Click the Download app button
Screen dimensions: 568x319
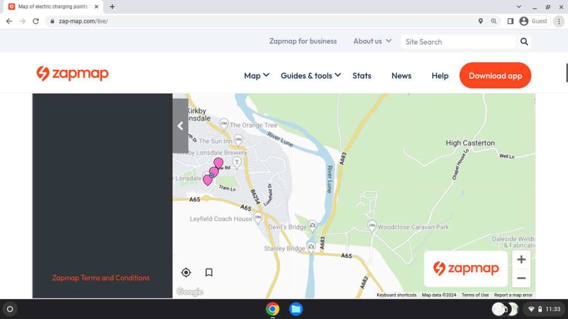(x=495, y=75)
